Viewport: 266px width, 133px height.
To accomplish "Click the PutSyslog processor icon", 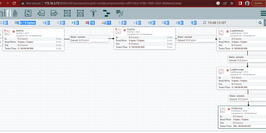I will coord(222,110).
